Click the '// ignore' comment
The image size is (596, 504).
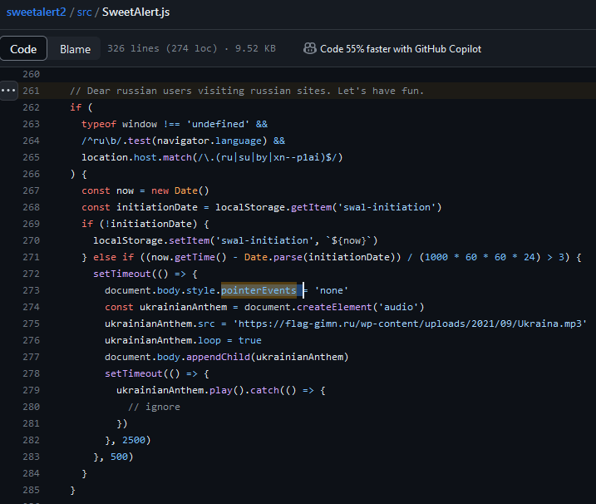(x=154, y=407)
